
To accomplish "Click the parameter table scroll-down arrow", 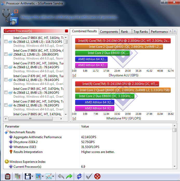I will [x=175, y=166].
